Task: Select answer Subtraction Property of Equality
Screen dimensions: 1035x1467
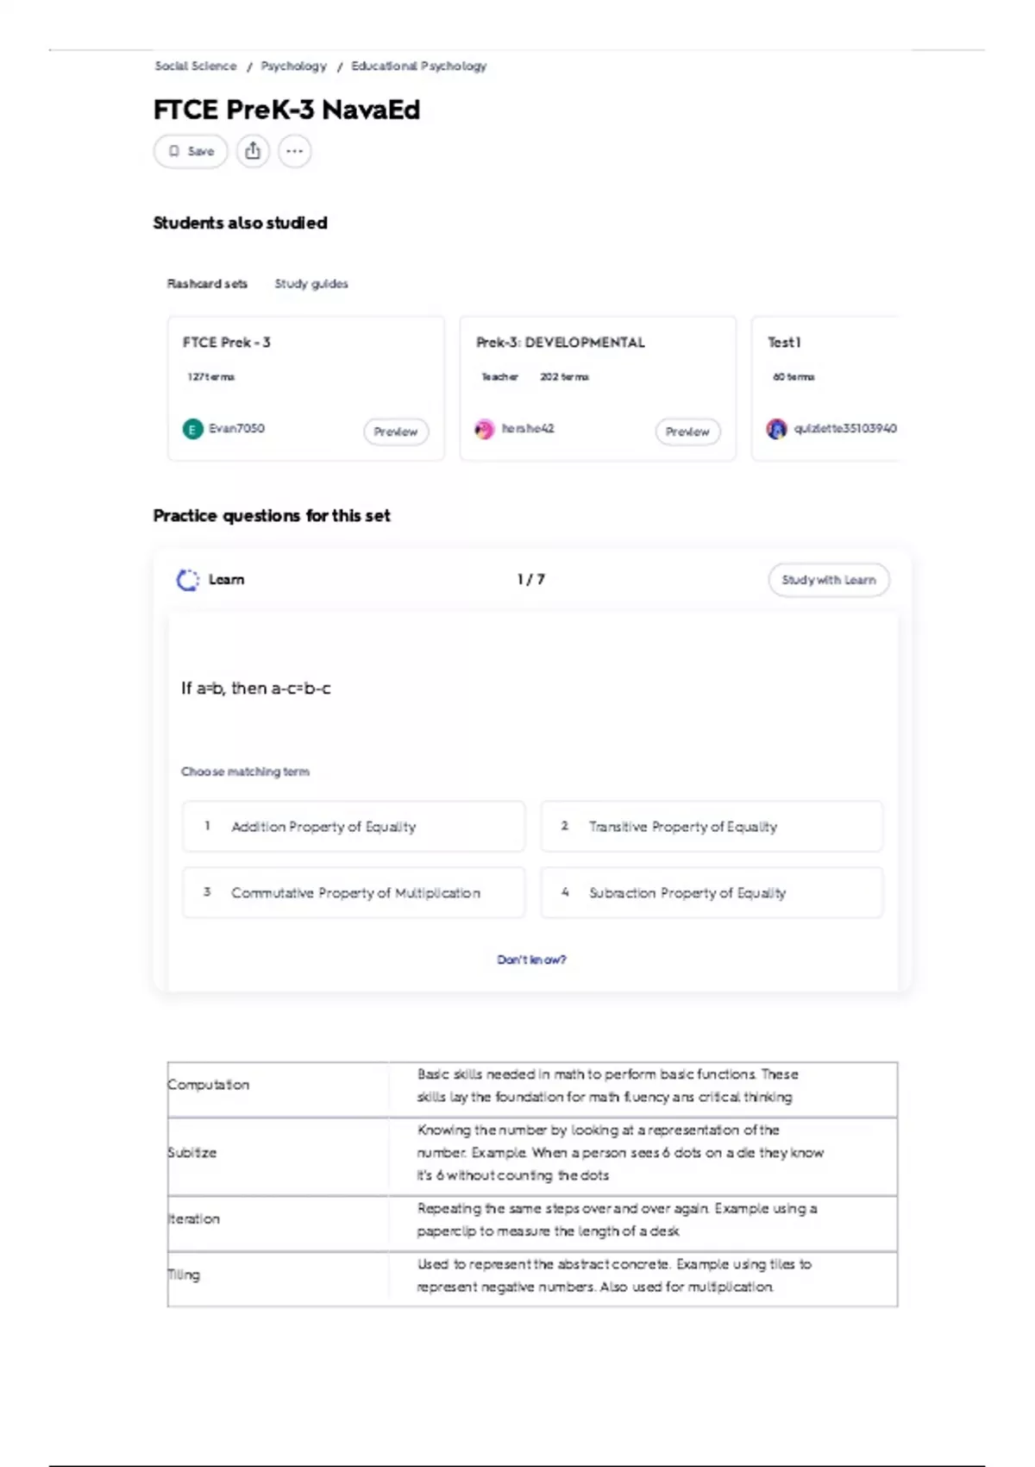Action: click(712, 893)
